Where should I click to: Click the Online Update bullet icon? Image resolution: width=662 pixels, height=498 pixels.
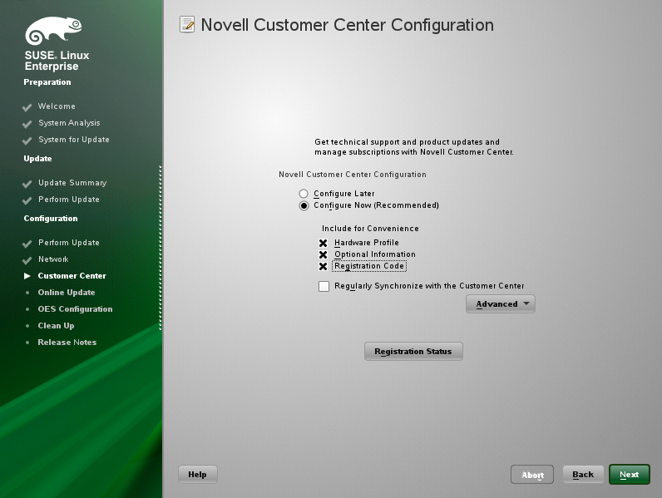click(27, 293)
